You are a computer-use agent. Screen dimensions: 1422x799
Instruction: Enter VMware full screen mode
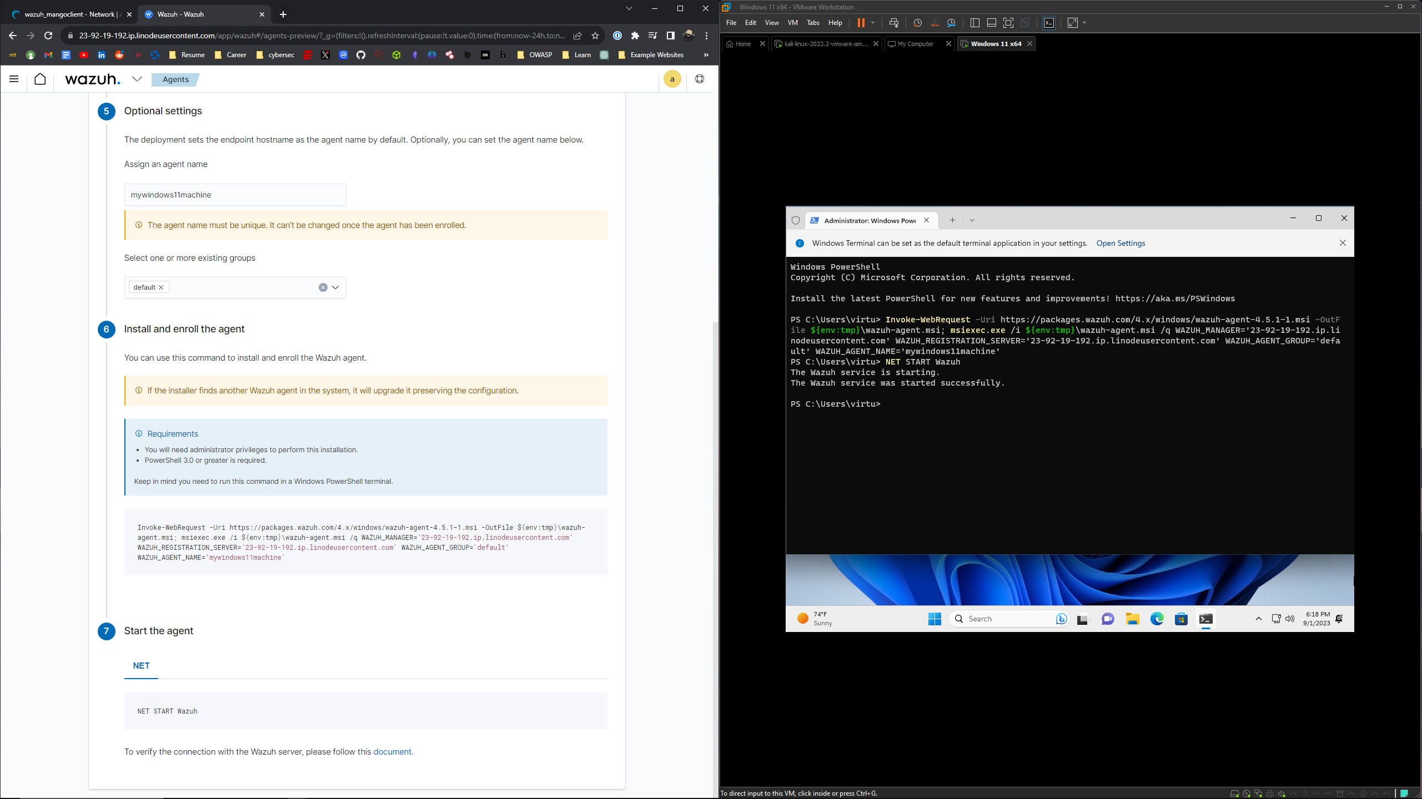tap(1008, 23)
